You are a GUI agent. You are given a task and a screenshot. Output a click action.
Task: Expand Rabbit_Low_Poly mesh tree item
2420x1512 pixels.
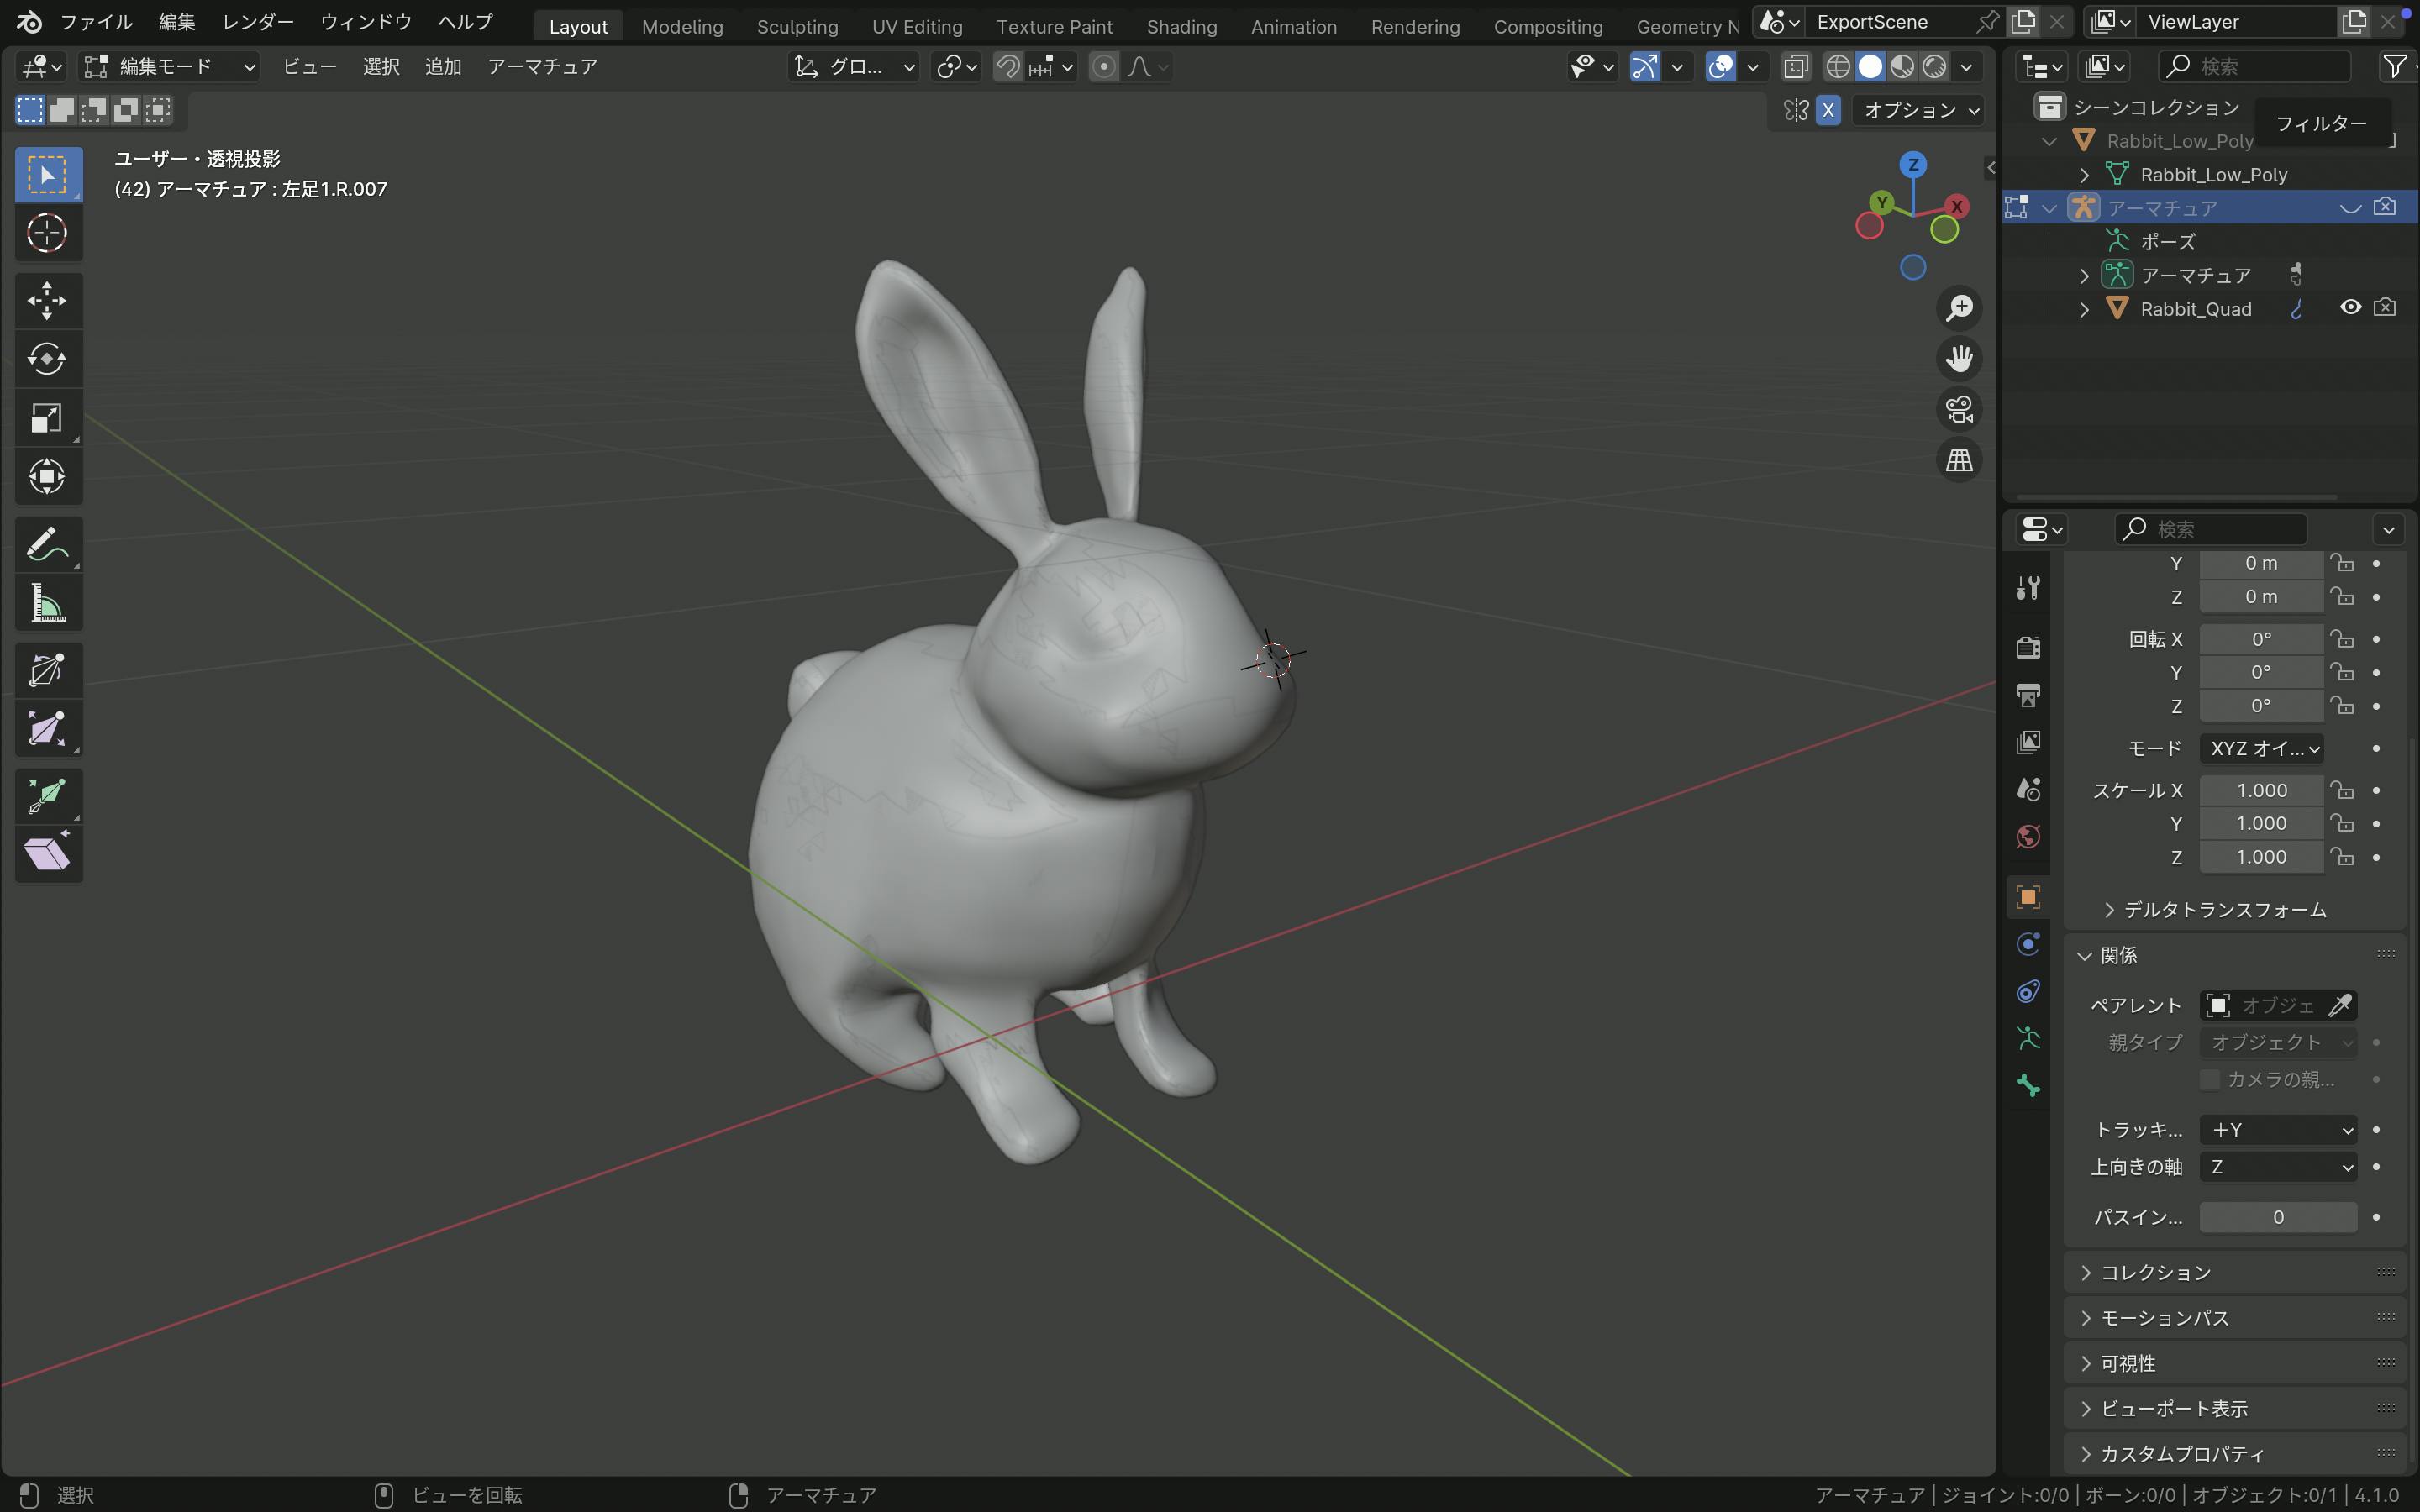(2085, 175)
